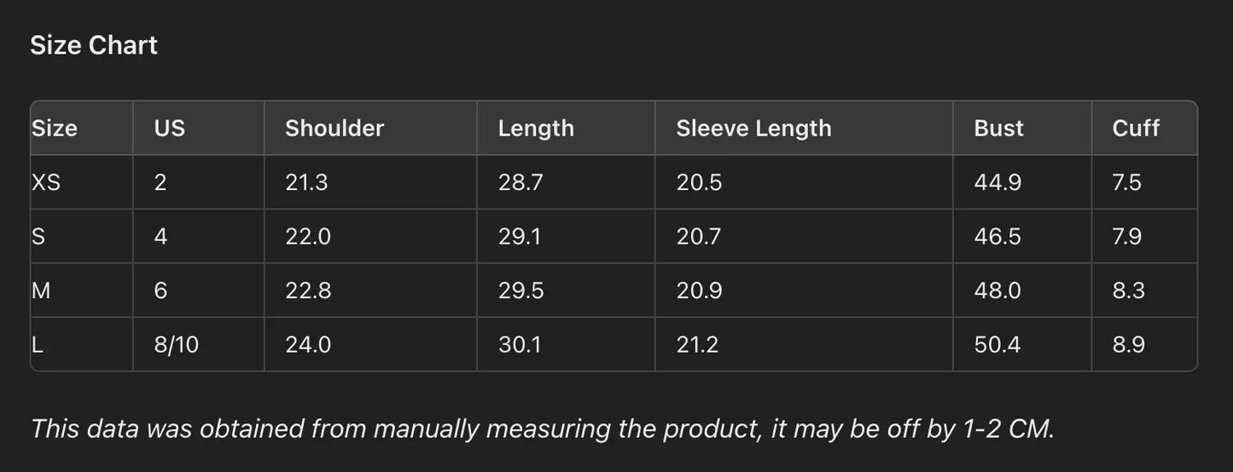Click the cuff value 7.9
Screen dimensions: 1233x472
point(1126,236)
